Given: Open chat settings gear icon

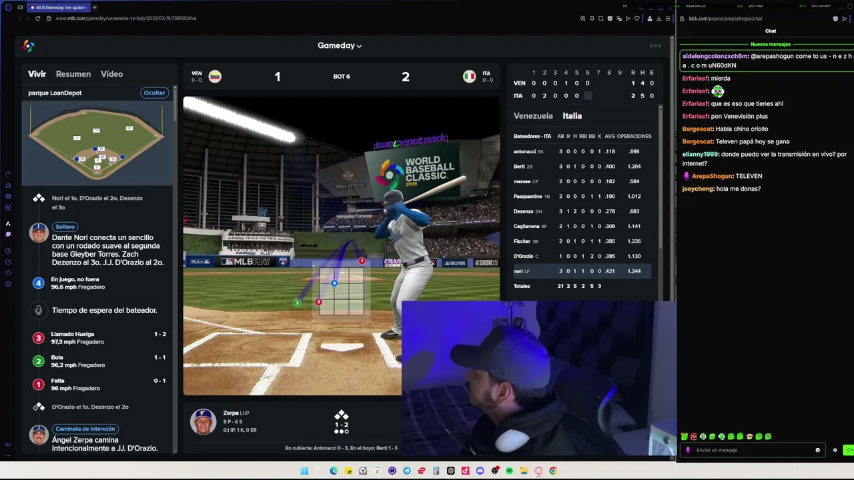Looking at the screenshot, I should click(x=835, y=450).
